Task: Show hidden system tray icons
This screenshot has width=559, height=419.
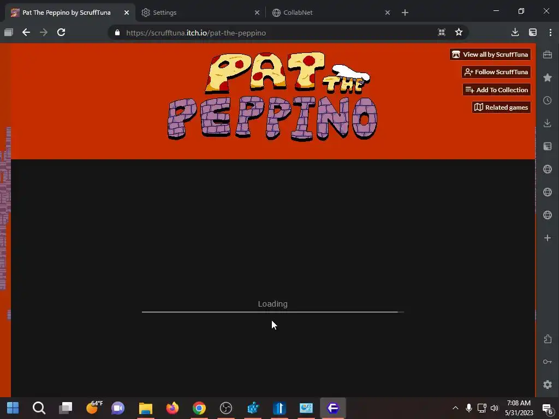Action: point(455,408)
